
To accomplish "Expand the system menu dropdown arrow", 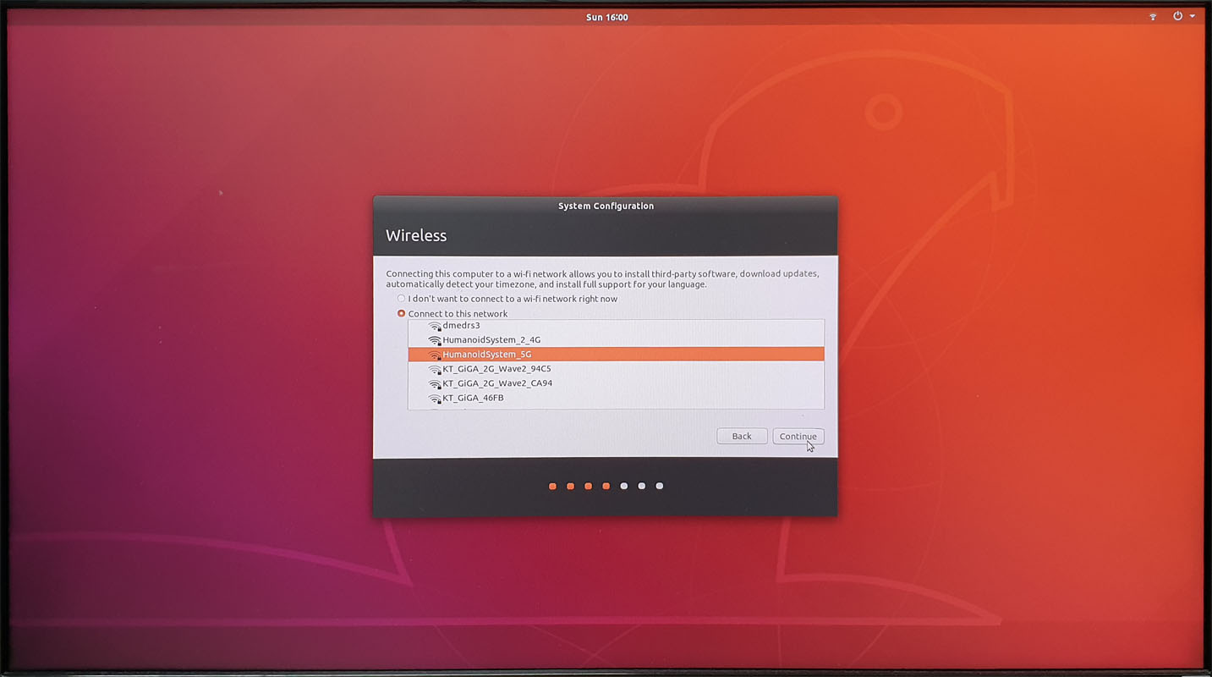I will pos(1193,16).
